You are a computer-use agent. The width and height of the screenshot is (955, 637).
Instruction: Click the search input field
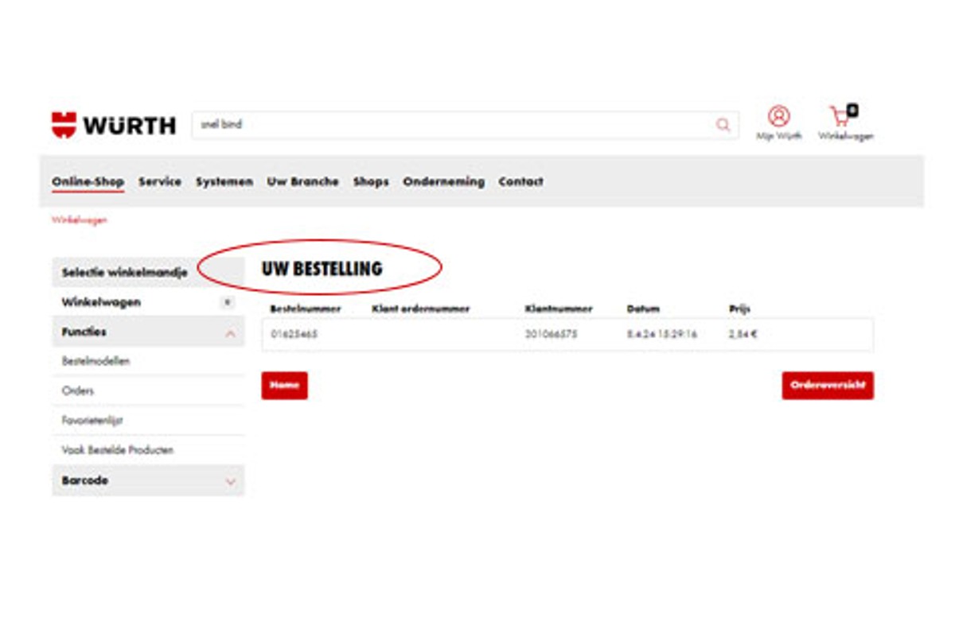click(454, 125)
